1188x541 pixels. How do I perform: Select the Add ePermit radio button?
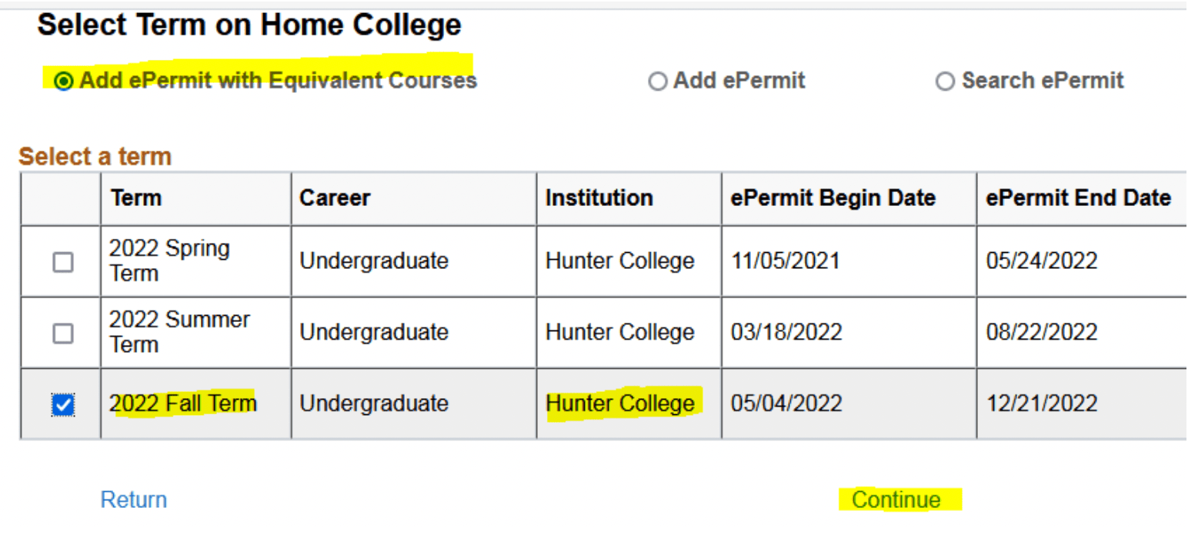click(658, 81)
